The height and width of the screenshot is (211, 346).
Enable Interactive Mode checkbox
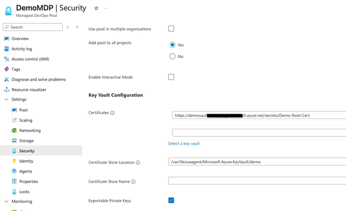171,77
